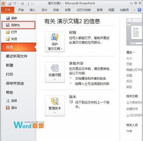Click the New document icon in quick access toolbar
The height and width of the screenshot is (141, 143).
[x=27, y=4]
